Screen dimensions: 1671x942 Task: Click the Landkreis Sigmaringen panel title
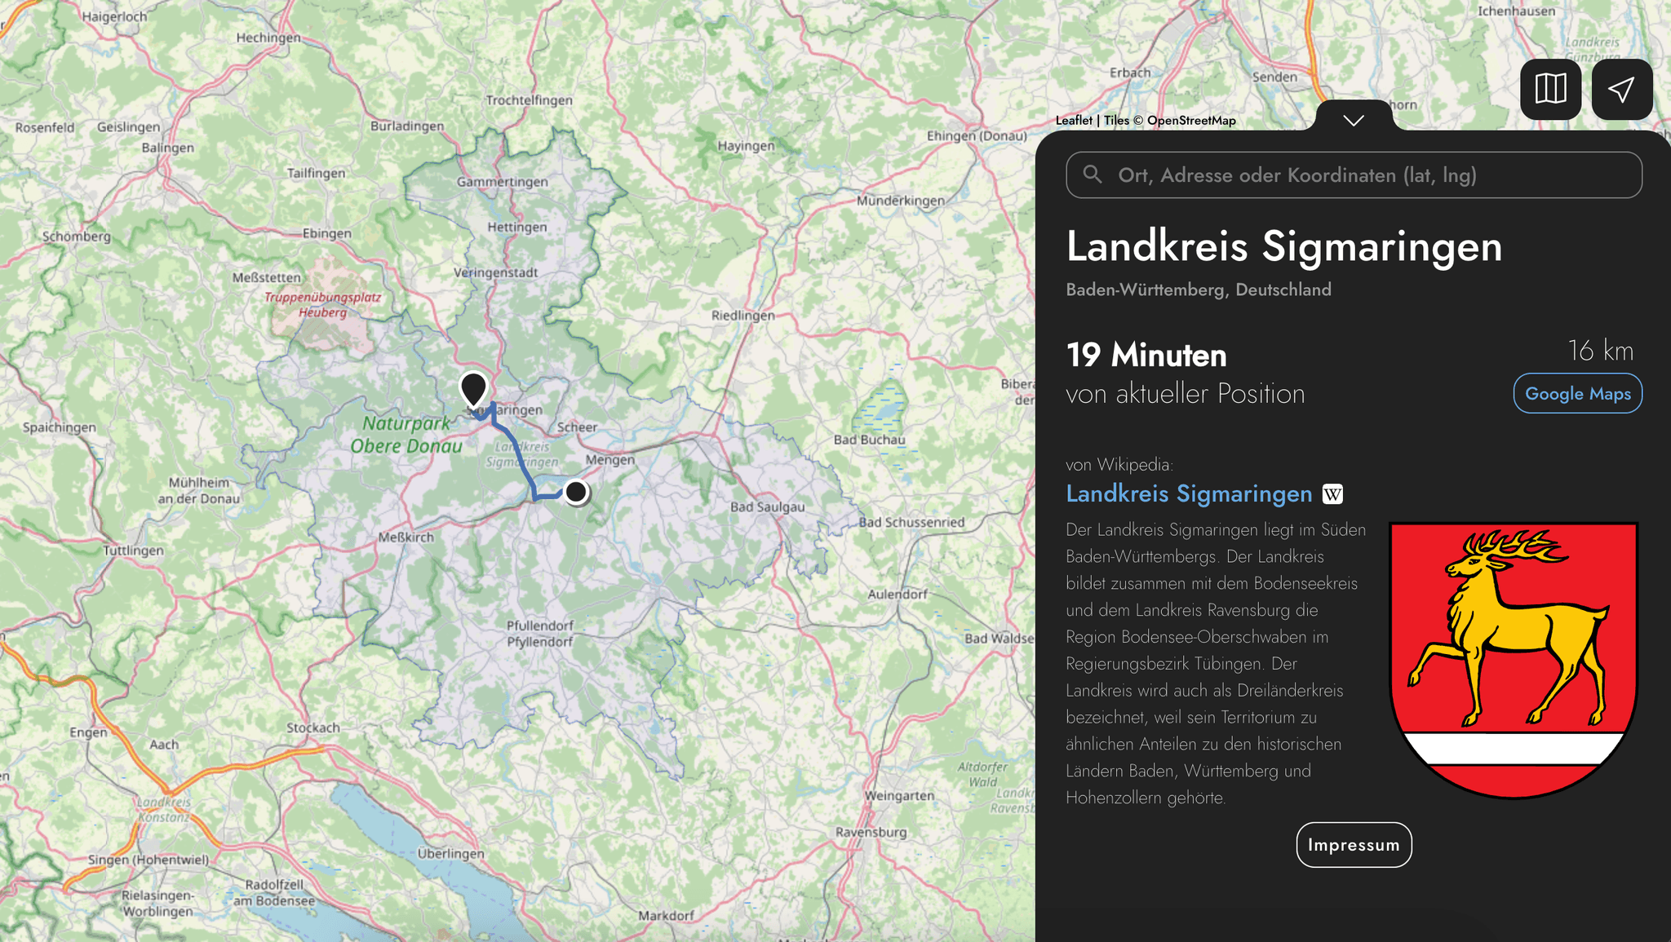pos(1283,245)
